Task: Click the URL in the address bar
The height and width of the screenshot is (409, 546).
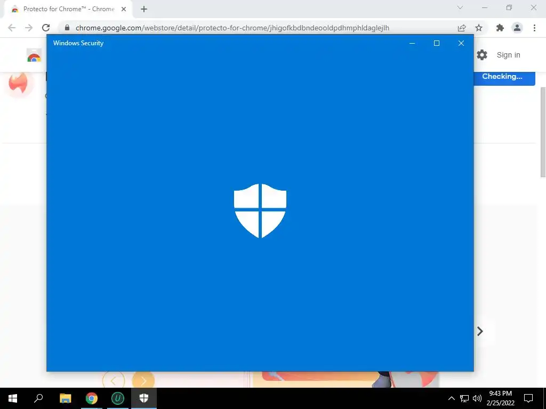Action: (232, 28)
